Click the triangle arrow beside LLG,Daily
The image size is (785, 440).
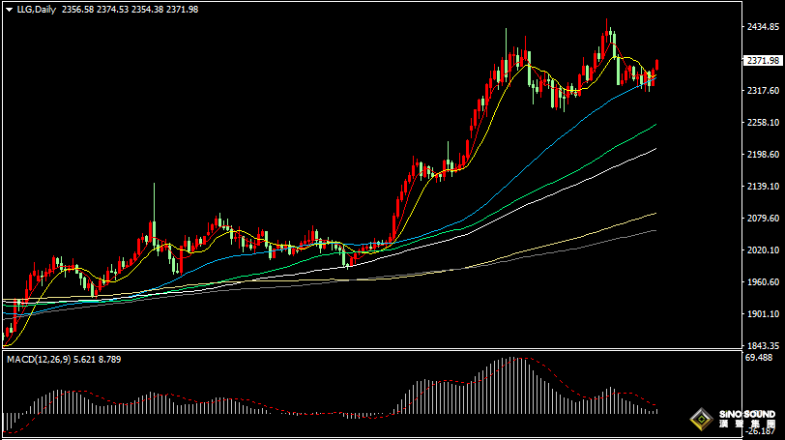click(x=8, y=10)
